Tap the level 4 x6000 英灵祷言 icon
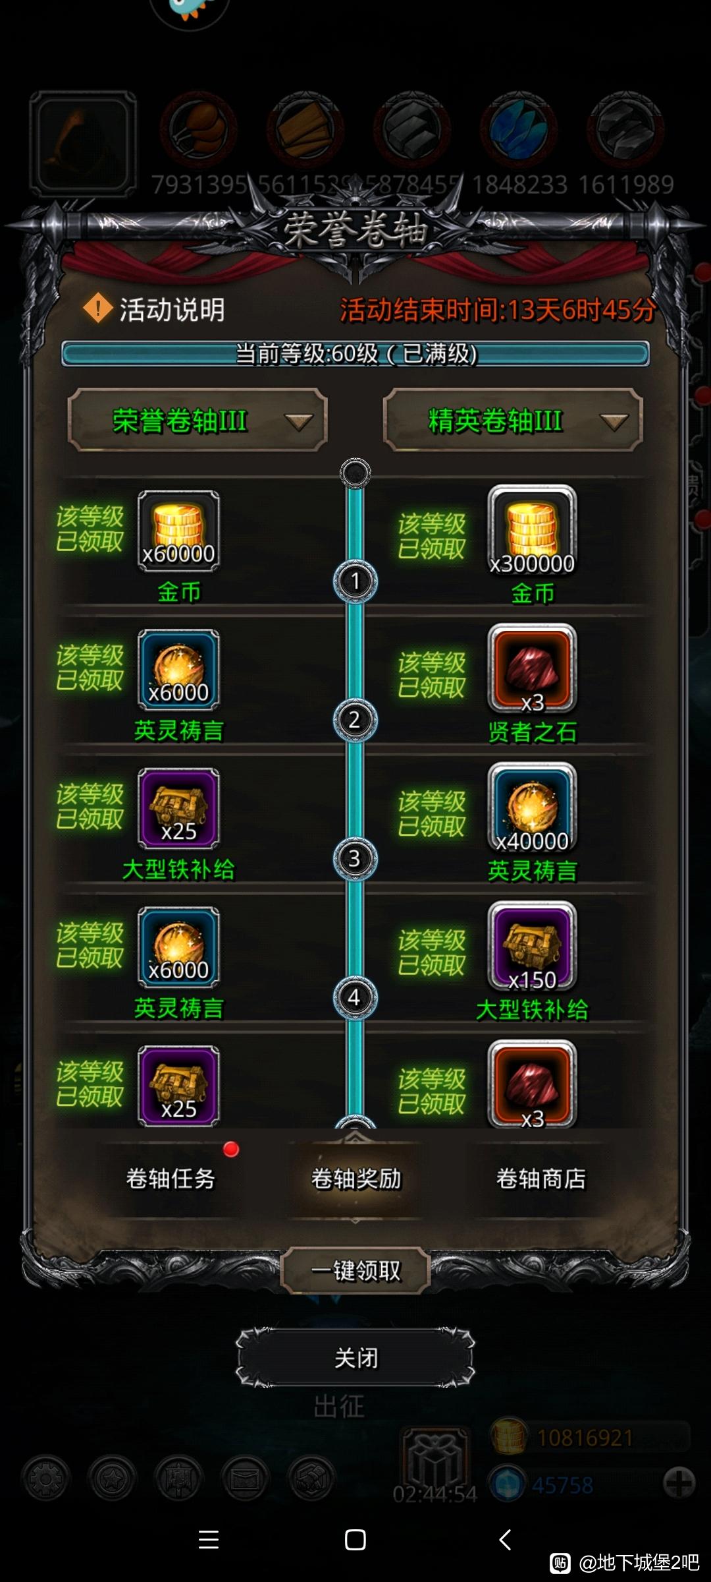This screenshot has height=1582, width=711. pyautogui.click(x=178, y=947)
